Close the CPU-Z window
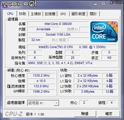The width and height of the screenshot is (124, 120). pos(114,4)
